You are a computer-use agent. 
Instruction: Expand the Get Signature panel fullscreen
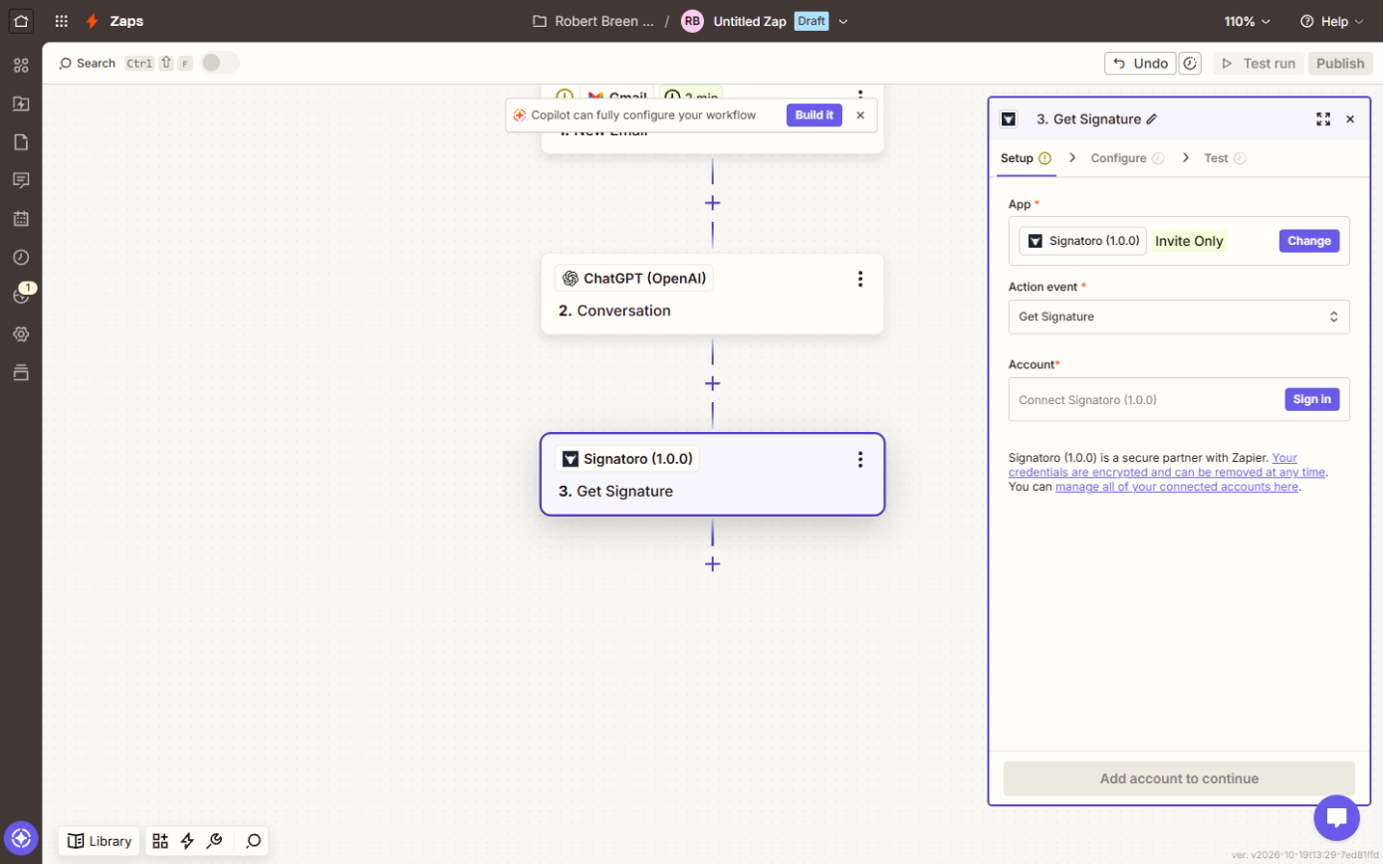coord(1323,119)
